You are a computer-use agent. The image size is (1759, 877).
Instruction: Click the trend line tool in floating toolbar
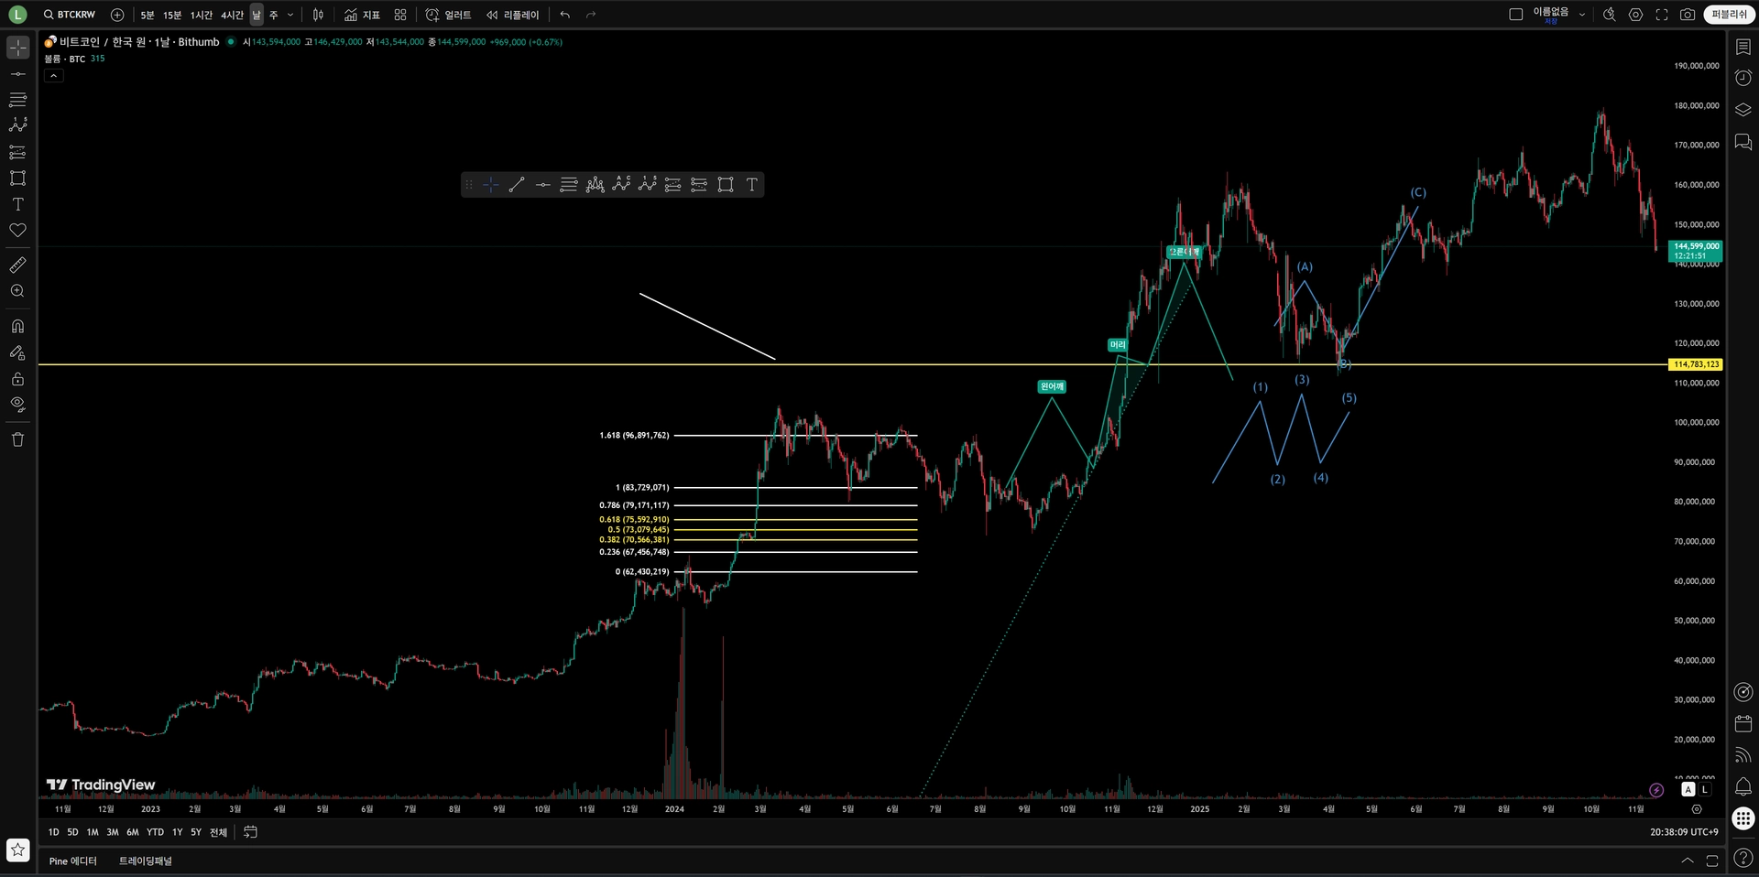[517, 185]
